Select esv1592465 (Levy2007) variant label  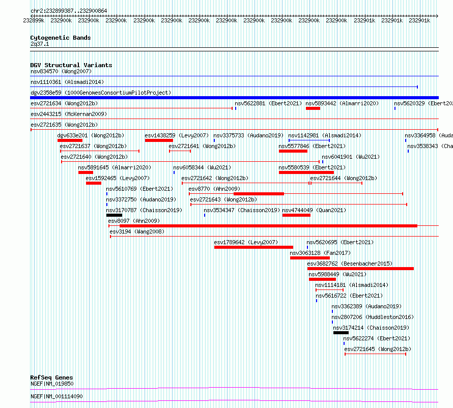click(118, 178)
